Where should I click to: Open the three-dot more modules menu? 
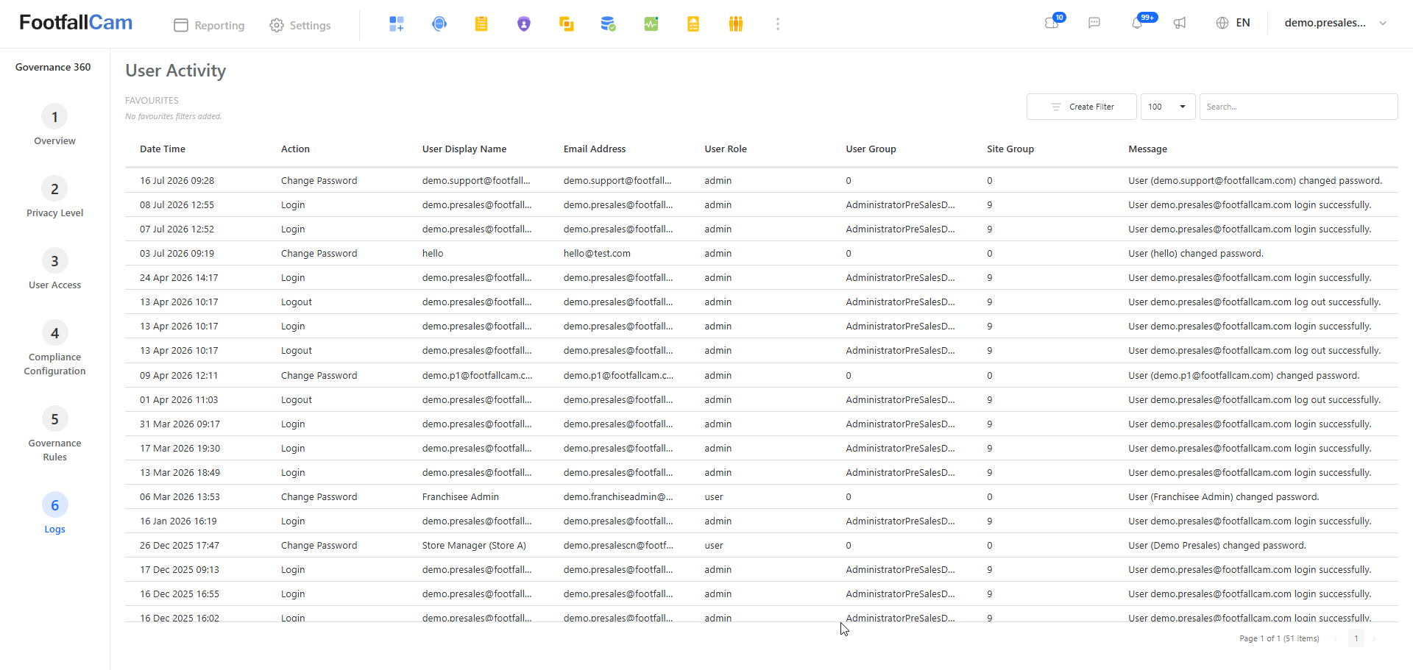778,24
